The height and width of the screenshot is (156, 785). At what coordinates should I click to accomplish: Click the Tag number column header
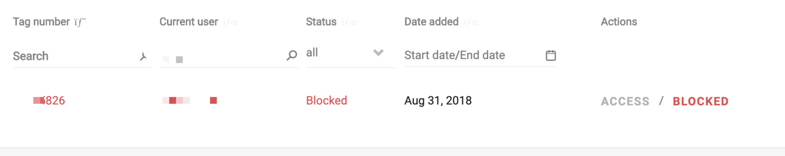[x=41, y=22]
